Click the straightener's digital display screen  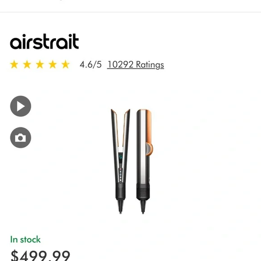point(121,157)
